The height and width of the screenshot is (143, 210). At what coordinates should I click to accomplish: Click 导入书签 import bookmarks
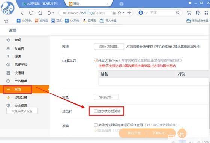click(108, 21)
